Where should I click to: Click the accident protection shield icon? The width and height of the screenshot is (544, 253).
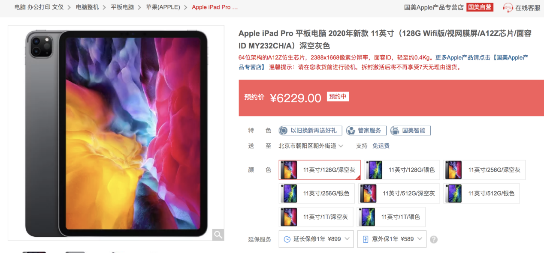(x=366, y=239)
